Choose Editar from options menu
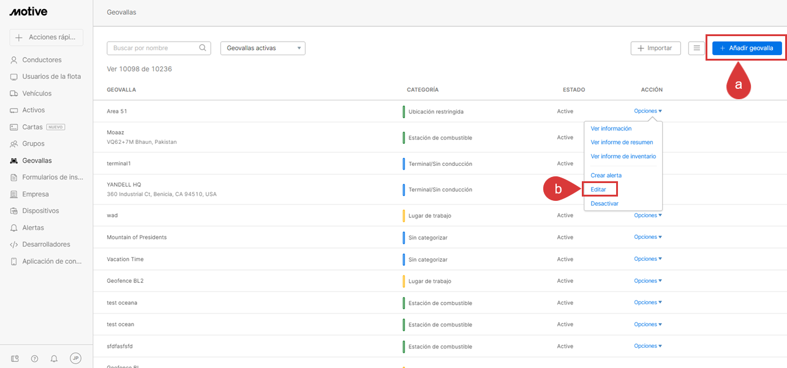Viewport: 787px width, 368px height. click(x=598, y=189)
